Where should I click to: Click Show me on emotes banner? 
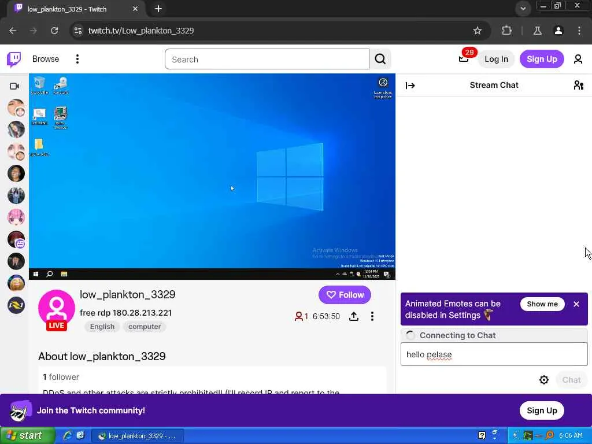coord(542,304)
